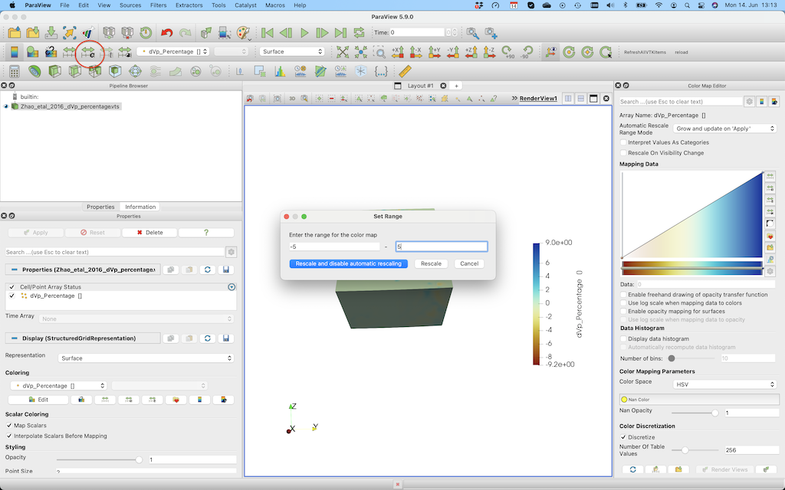Click the Reset Camera icon

tap(342, 52)
